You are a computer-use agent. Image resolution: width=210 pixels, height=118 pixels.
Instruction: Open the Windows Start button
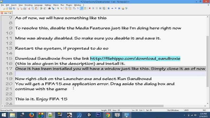pos(4,115)
